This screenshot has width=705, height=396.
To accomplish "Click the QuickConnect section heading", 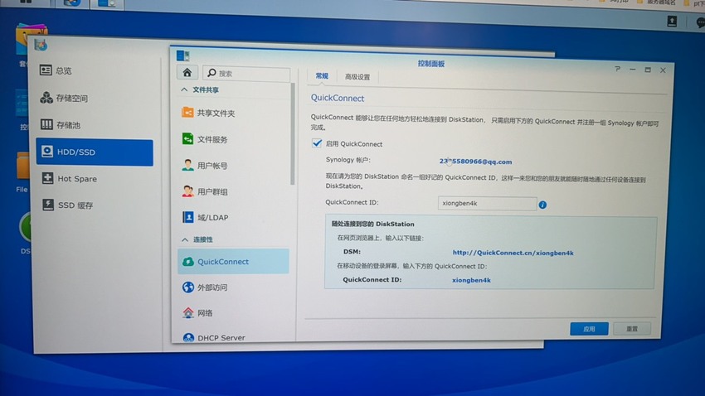I will coord(338,98).
